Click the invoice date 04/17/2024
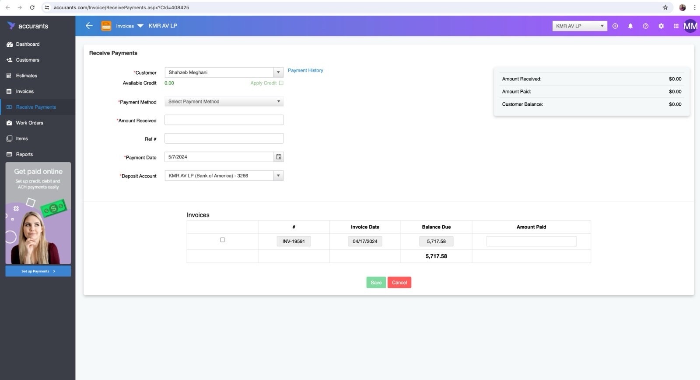The width and height of the screenshot is (700, 380). click(365, 241)
